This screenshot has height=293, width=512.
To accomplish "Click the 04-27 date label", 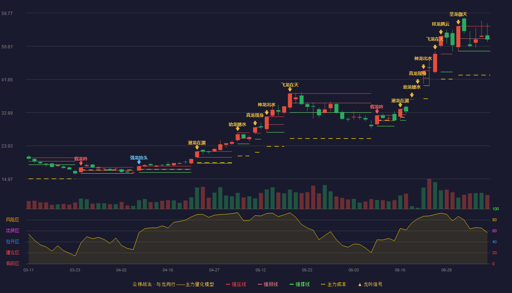I will pos(214,270).
